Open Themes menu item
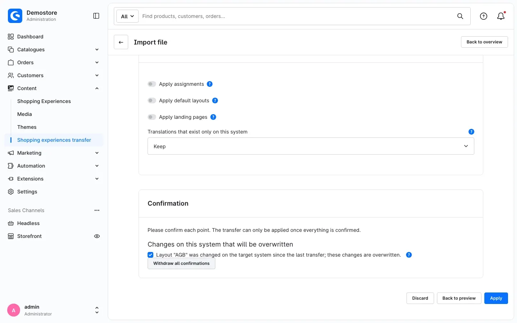Image resolution: width=517 pixels, height=323 pixels. tap(27, 127)
